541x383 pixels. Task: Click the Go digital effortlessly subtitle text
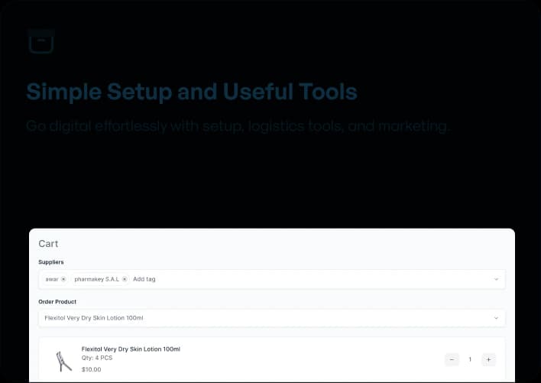[x=238, y=125]
